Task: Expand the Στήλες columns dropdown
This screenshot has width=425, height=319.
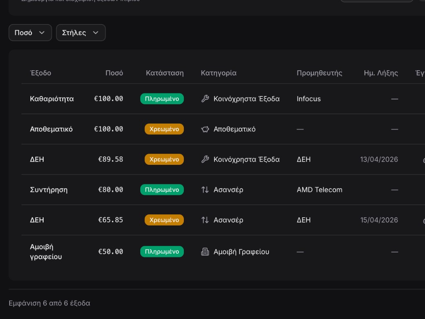Action: pyautogui.click(x=81, y=33)
